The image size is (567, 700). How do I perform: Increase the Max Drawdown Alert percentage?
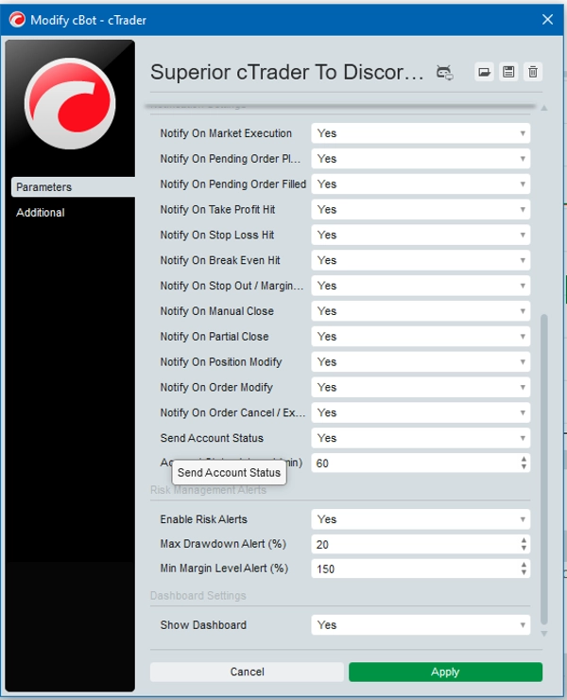[x=524, y=540]
